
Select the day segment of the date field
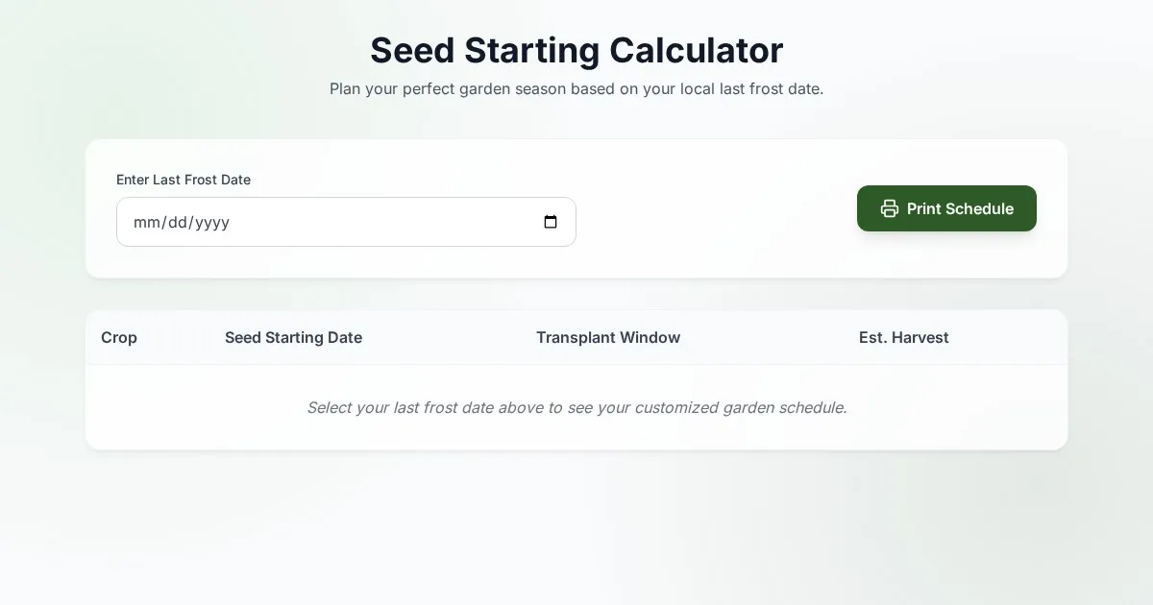178,223
